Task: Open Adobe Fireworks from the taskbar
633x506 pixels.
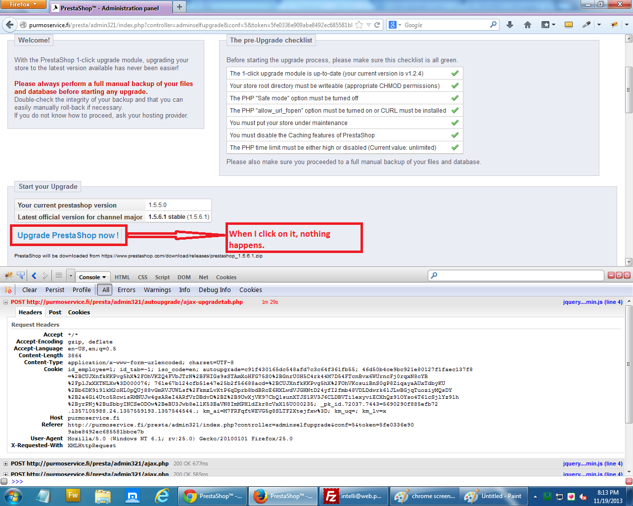Action: [x=73, y=496]
